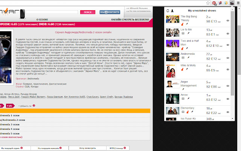Click the site search input field

52,12
